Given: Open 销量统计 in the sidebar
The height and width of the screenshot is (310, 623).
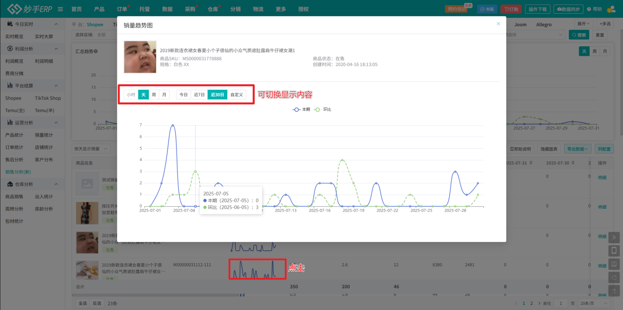Looking at the screenshot, I should tap(44, 135).
